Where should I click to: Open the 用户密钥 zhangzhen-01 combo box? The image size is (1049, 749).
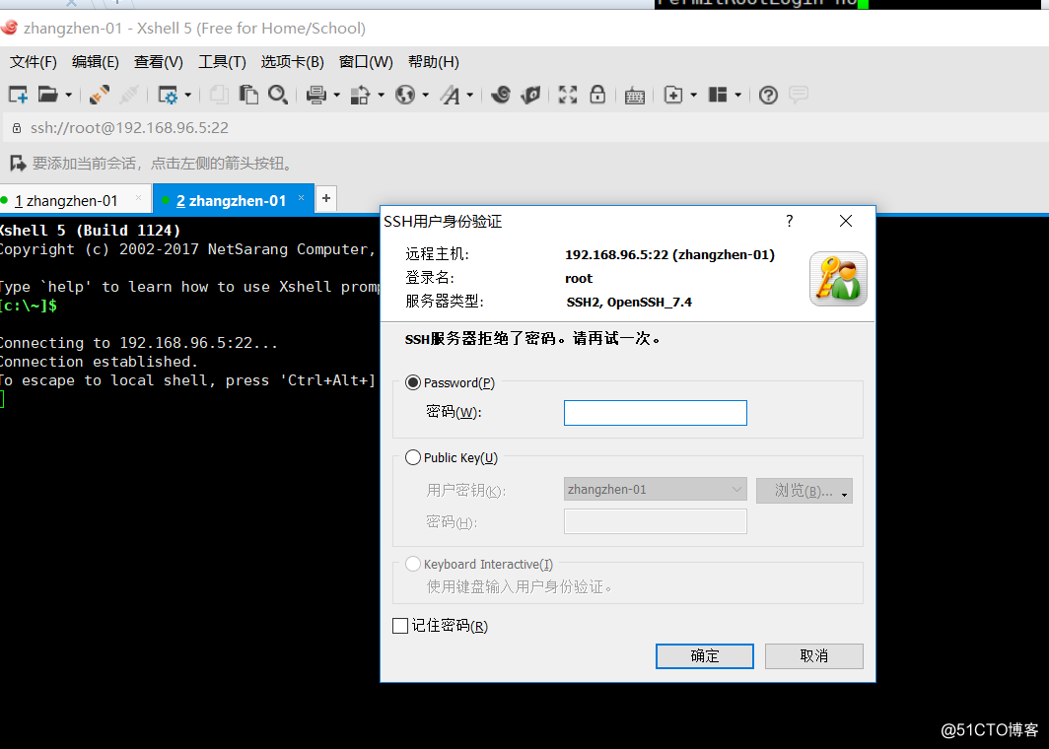tap(656, 490)
